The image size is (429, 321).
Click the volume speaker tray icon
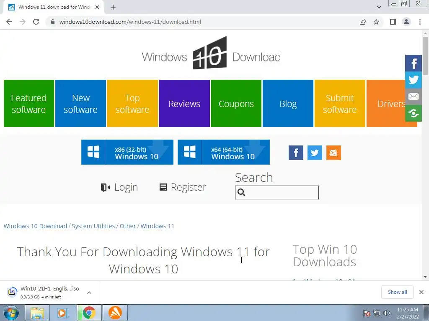click(x=386, y=313)
